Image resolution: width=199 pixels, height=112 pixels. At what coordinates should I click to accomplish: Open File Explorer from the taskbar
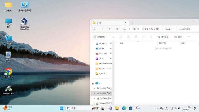pyautogui.click(x=117, y=108)
